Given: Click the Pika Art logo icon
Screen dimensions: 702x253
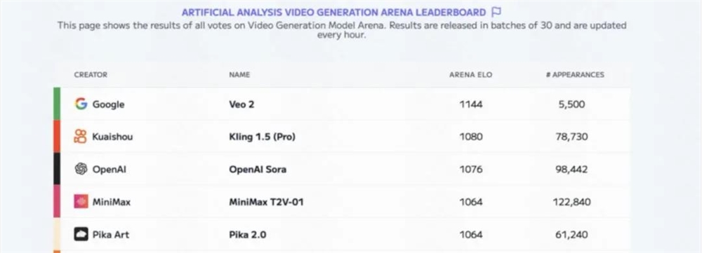Looking at the screenshot, I should pyautogui.click(x=81, y=234).
